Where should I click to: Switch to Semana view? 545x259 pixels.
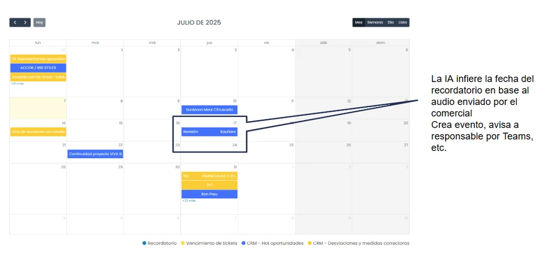pos(375,22)
